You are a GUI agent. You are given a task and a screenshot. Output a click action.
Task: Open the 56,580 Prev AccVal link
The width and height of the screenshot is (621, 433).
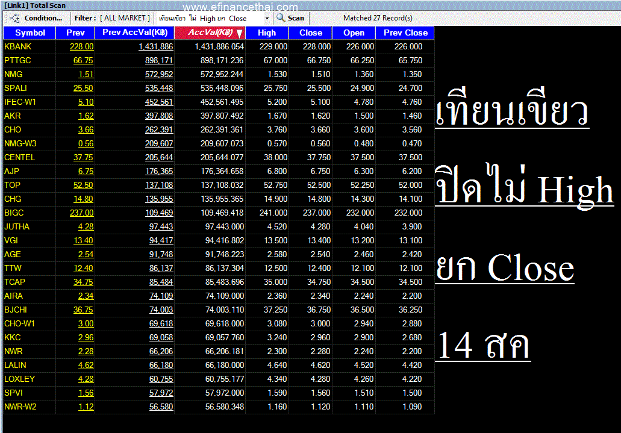point(161,407)
